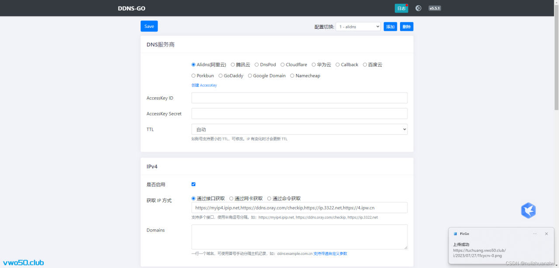This screenshot has height=268, width=559.
Task: Open the 配置切换 configuration dropdown
Action: click(358, 27)
